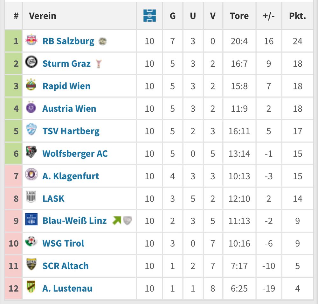318x304 pixels.
Task: Click the champion badge next to RB Salzburg
Action: 102,41
